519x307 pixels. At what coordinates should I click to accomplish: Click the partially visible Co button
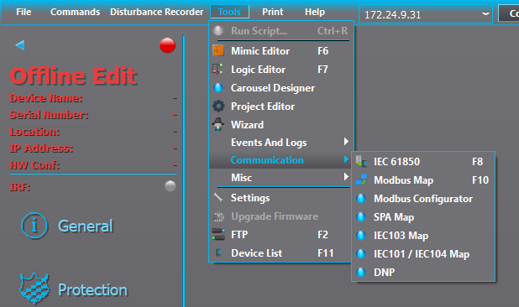[509, 13]
